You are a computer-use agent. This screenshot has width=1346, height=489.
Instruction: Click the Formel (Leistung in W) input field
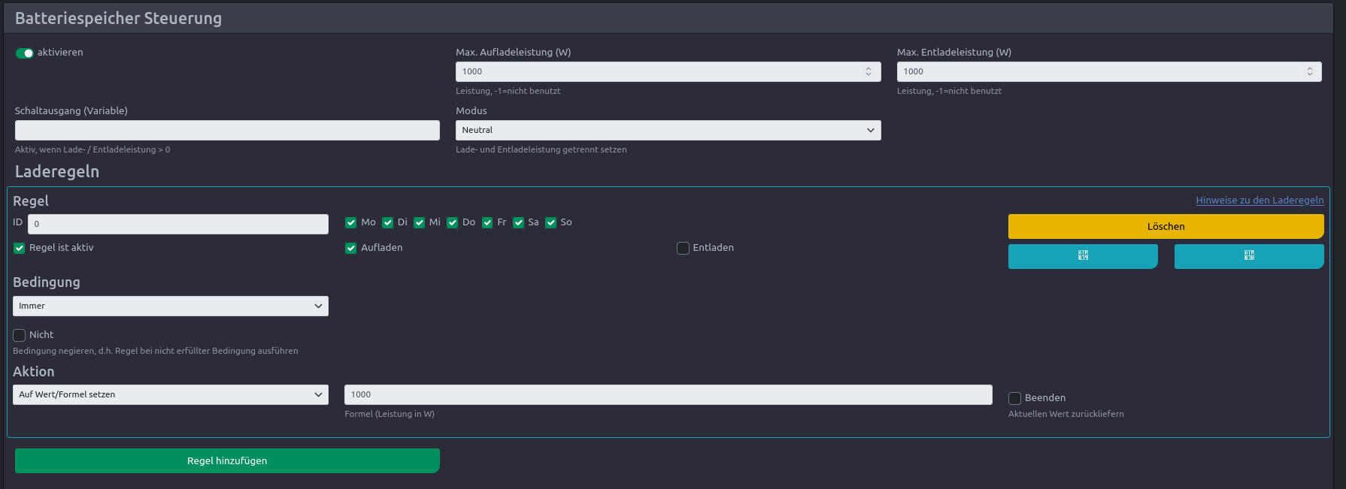coord(668,394)
